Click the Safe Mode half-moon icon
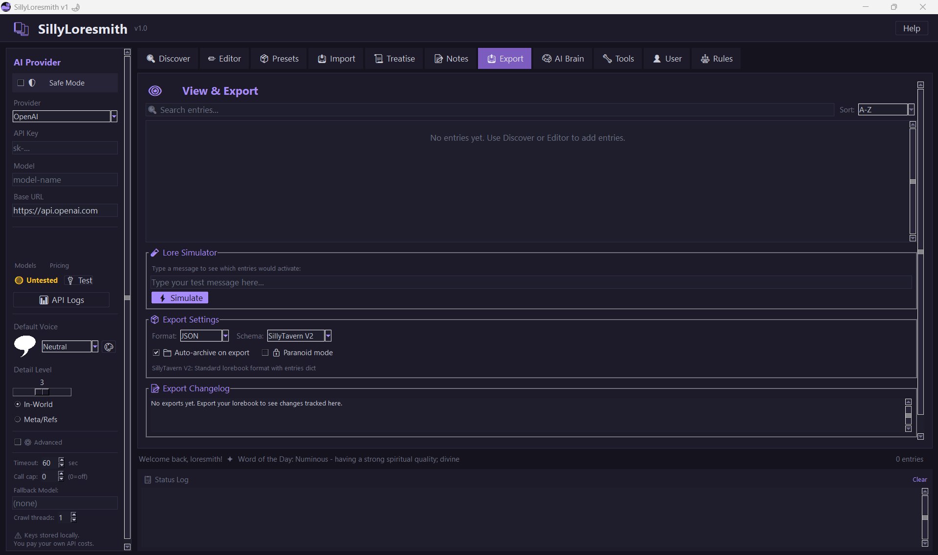 (x=32, y=83)
